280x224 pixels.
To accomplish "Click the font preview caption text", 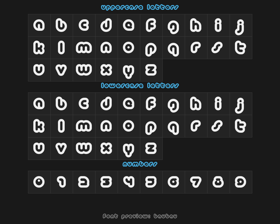I will pos(140,216).
